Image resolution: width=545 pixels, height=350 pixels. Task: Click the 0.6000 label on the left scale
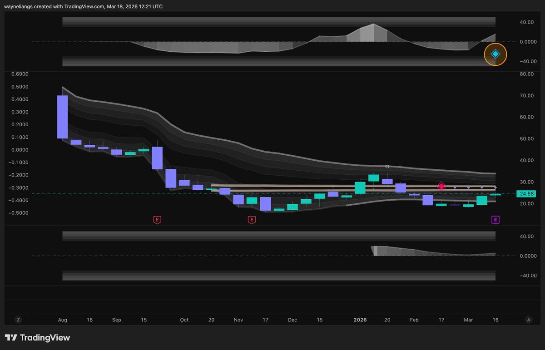tap(19, 74)
